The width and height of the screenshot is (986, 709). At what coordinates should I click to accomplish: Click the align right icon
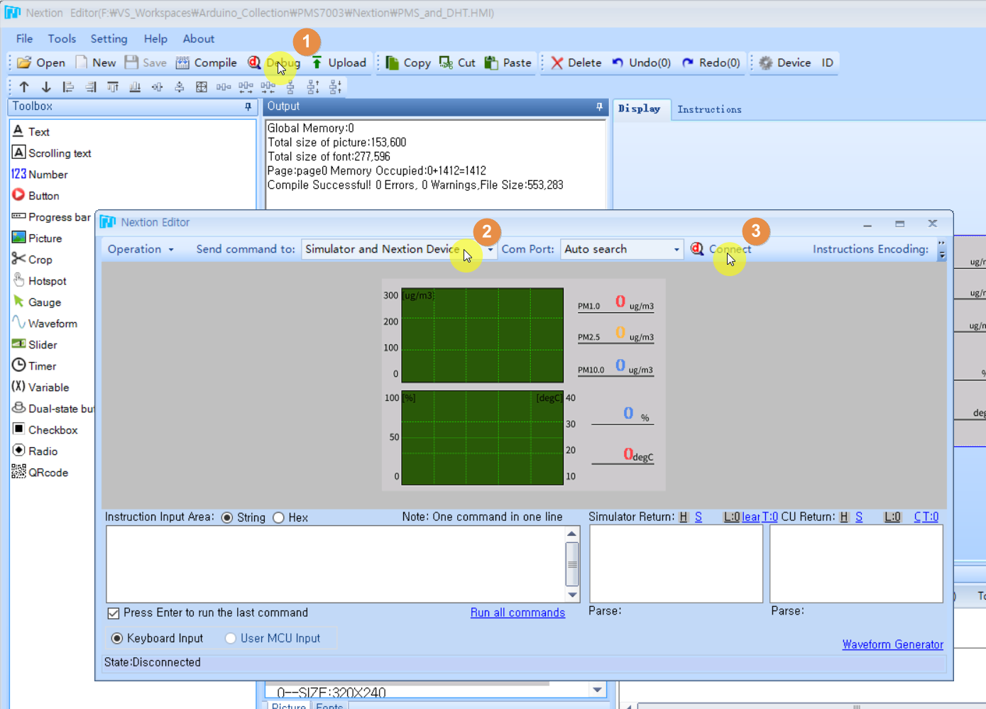(x=91, y=87)
